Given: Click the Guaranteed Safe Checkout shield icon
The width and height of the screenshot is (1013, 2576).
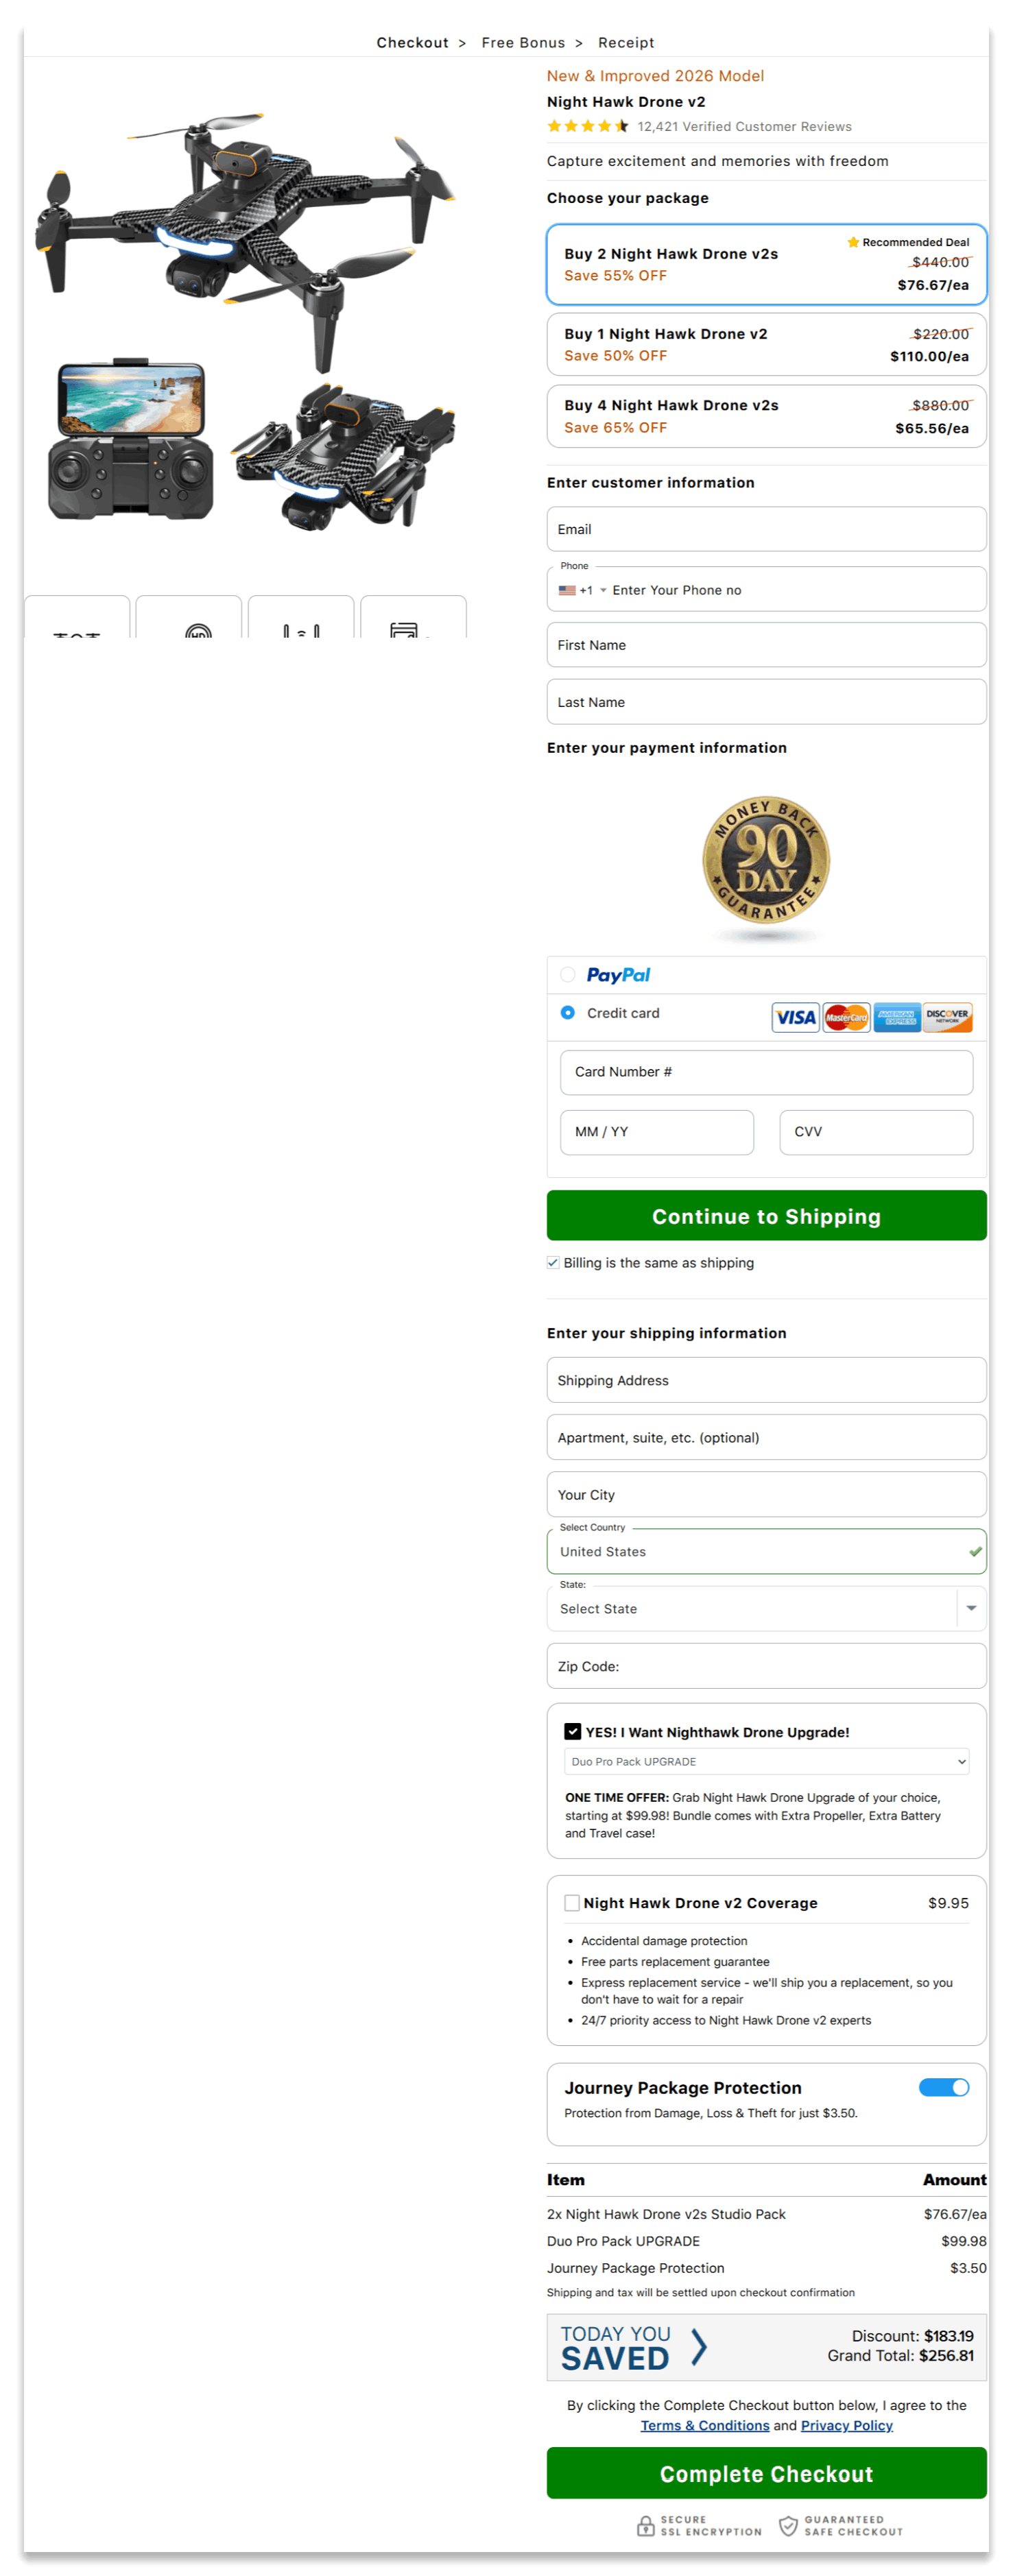Looking at the screenshot, I should tap(789, 2526).
